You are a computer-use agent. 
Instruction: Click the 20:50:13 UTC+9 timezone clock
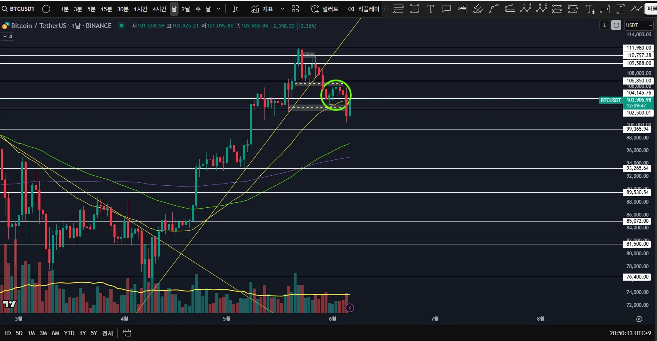(x=630, y=333)
